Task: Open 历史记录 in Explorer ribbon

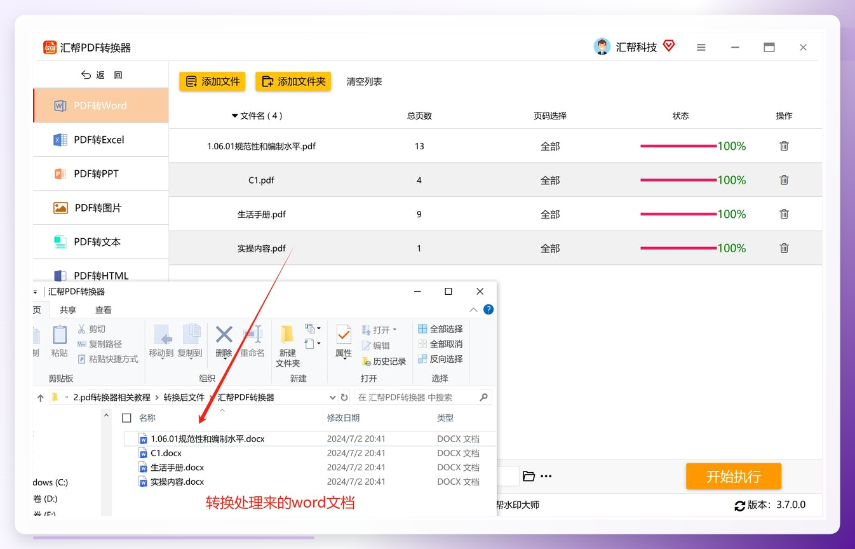Action: pyautogui.click(x=384, y=361)
